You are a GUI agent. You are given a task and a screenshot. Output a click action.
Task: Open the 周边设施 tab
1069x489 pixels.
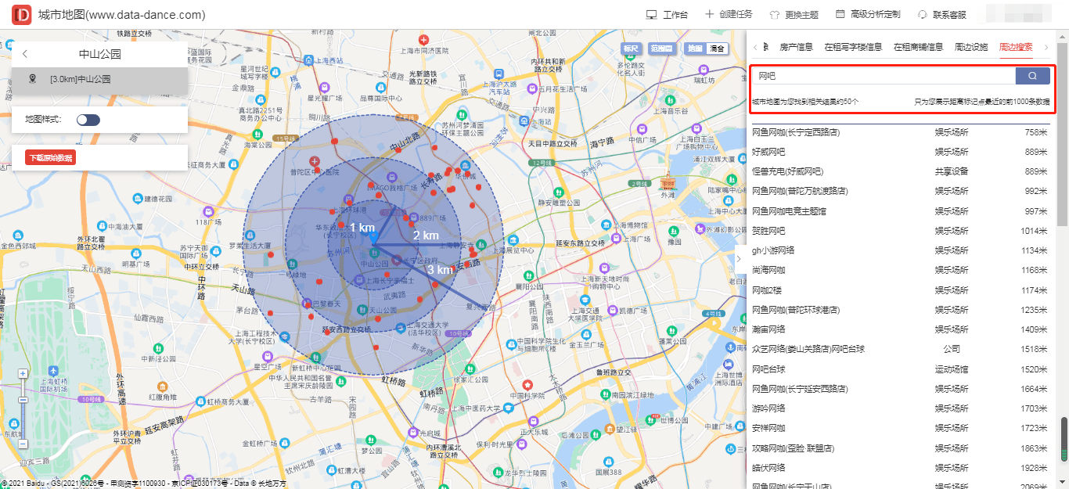(971, 48)
